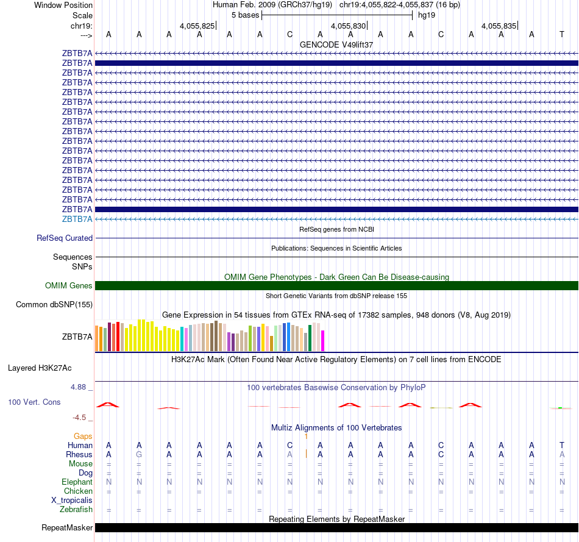The width and height of the screenshot is (579, 542).
Task: Click the orange Gaps label
Action: 83,437
